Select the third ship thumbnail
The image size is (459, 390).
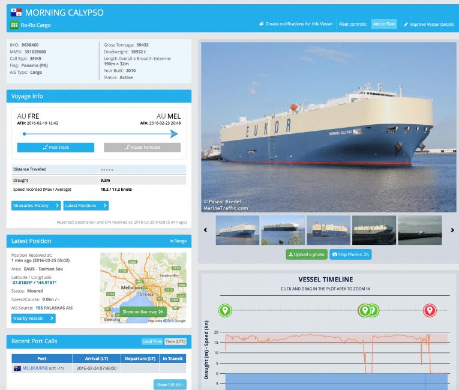328,230
